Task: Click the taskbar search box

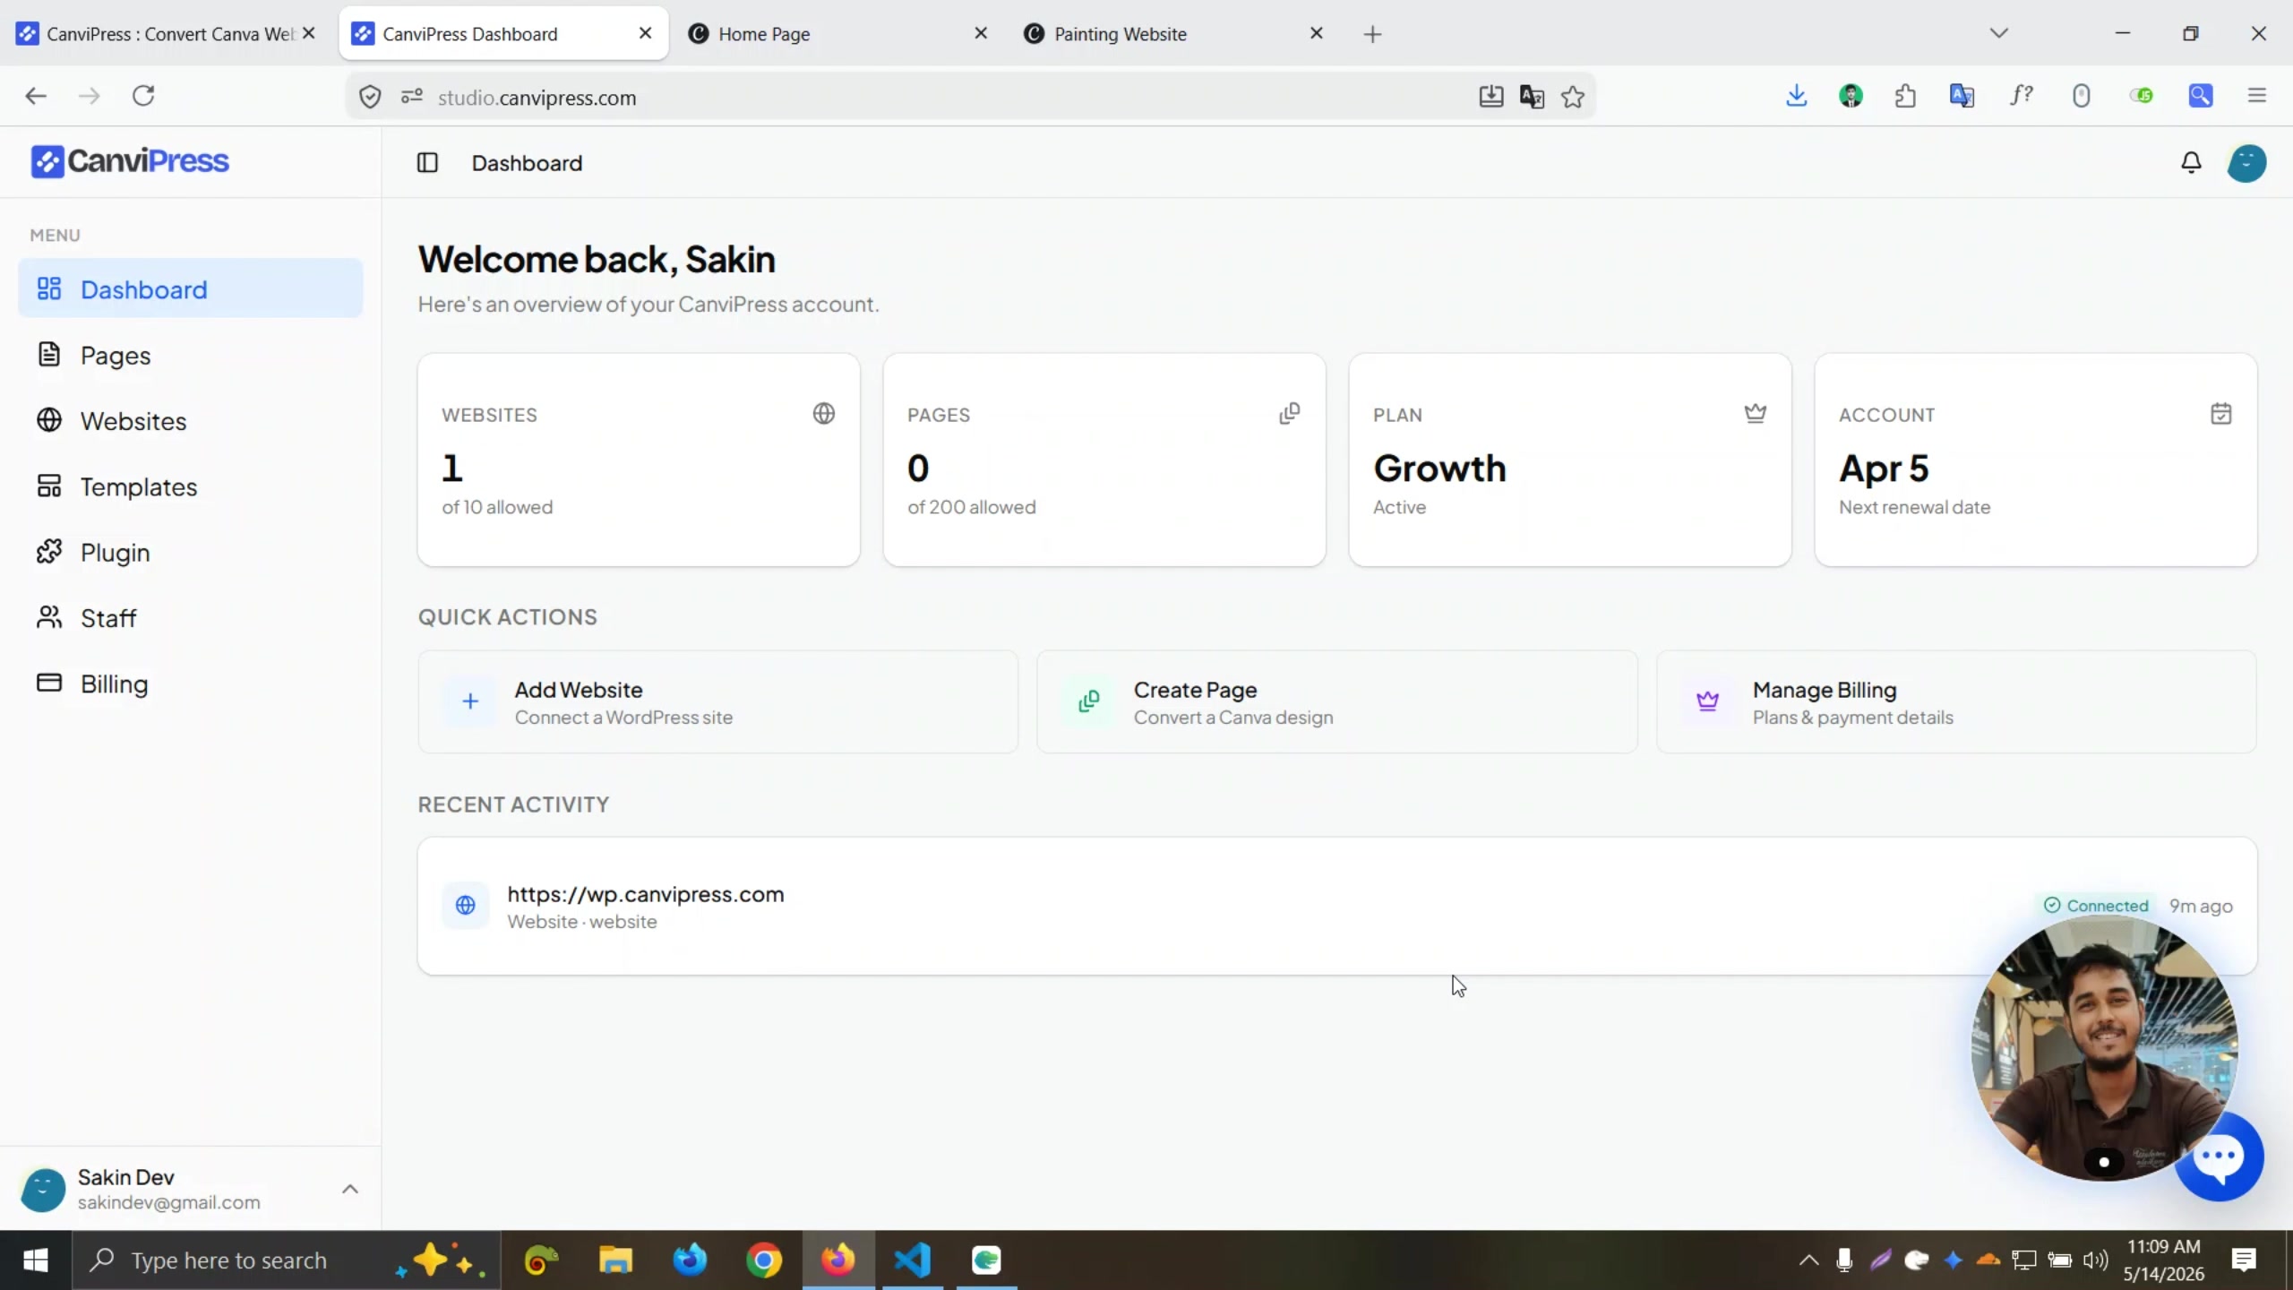Action: click(x=286, y=1260)
